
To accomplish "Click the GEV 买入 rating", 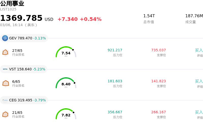I will coord(199,50).
